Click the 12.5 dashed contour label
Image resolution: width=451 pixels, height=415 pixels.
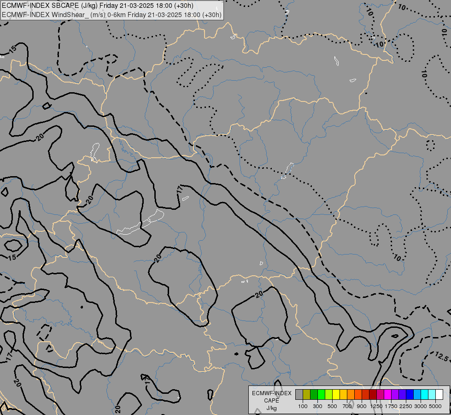coord(441,356)
